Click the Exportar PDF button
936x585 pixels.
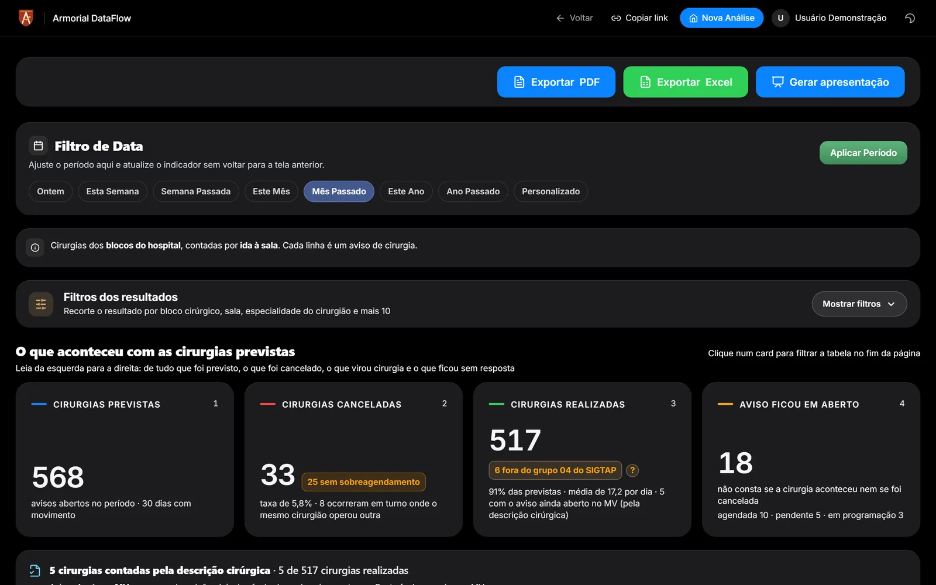(x=556, y=82)
